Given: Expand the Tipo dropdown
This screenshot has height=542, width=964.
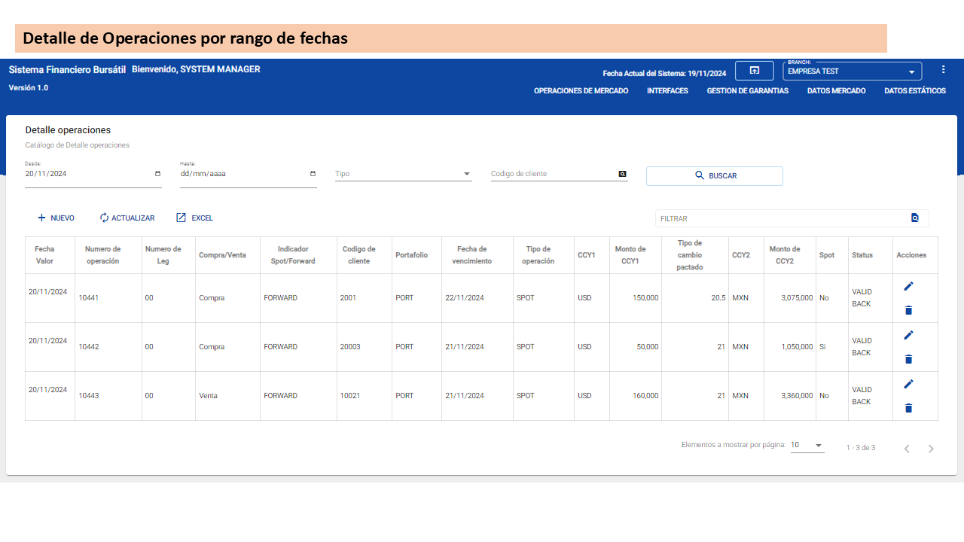Looking at the screenshot, I should (466, 174).
